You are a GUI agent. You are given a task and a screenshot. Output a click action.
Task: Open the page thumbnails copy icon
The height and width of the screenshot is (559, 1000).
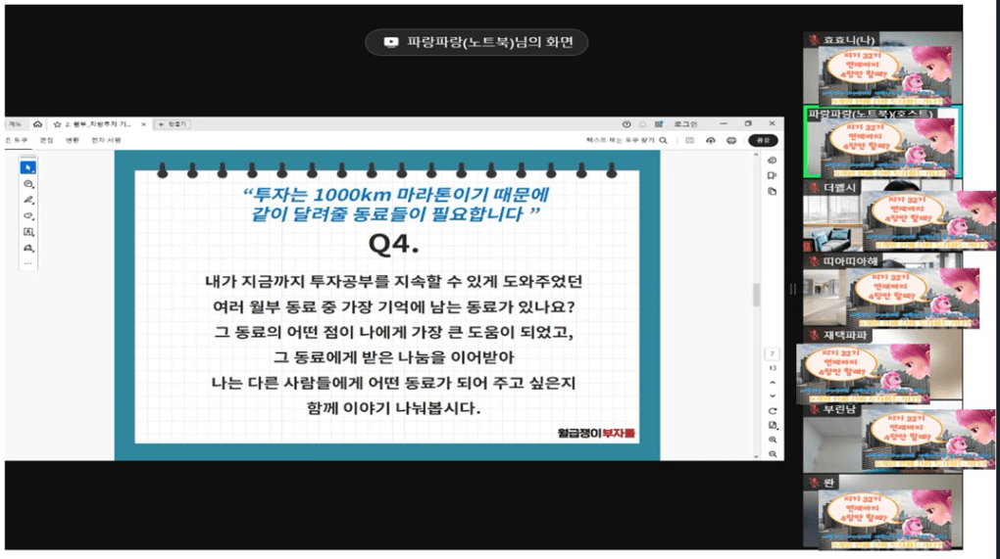773,191
